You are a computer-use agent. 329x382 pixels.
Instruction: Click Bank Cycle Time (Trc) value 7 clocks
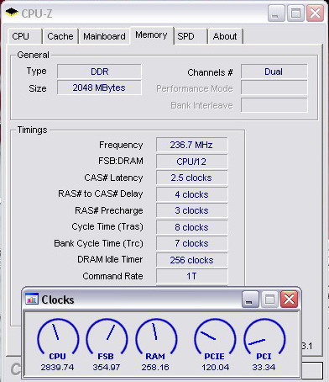[x=191, y=243]
